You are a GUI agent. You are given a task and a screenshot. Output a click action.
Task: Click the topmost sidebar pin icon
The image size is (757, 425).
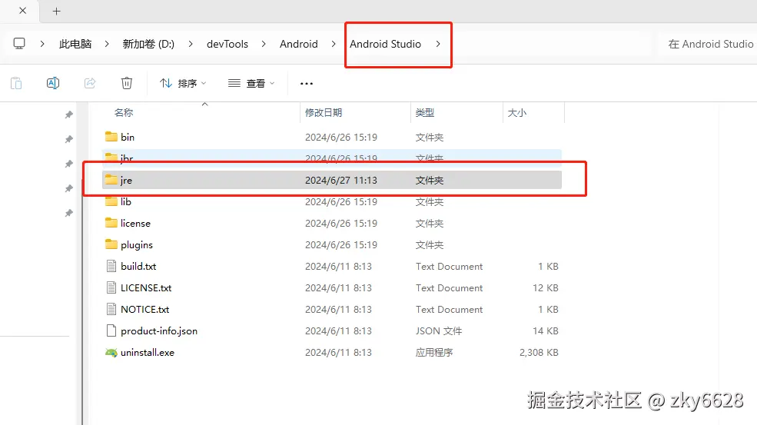coord(68,115)
